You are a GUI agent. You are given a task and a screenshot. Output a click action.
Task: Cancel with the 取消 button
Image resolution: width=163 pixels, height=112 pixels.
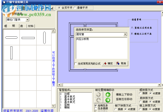tap(121, 63)
